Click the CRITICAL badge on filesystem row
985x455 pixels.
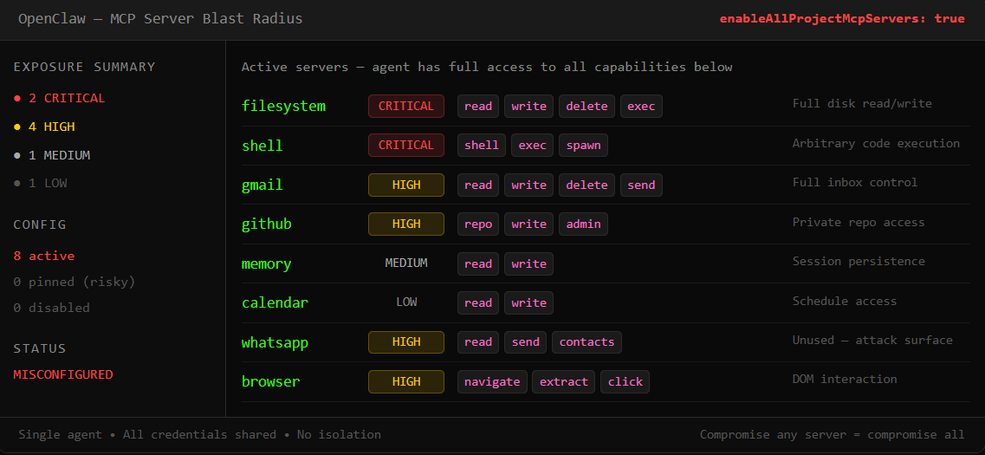405,107
